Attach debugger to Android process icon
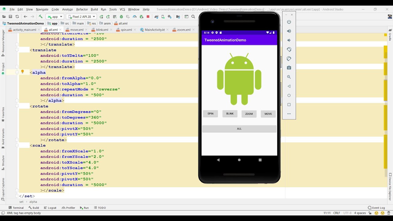The width and height of the screenshot is (393, 221). click(x=141, y=17)
